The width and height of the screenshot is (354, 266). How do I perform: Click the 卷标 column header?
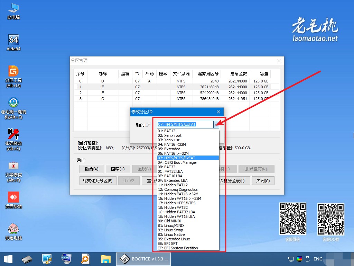pos(103,74)
